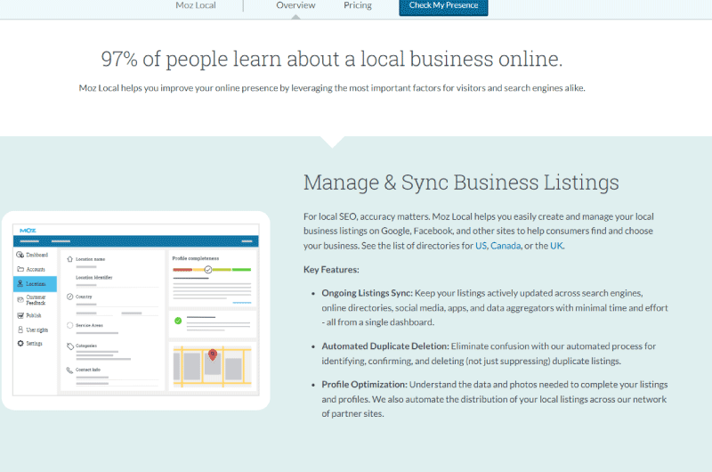Click the "97% of people learn" headline
Viewport: 712px width, 472px height.
[x=331, y=59]
